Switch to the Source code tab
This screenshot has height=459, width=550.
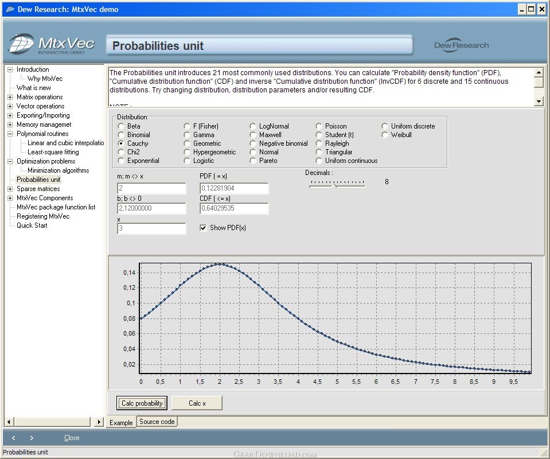[157, 422]
